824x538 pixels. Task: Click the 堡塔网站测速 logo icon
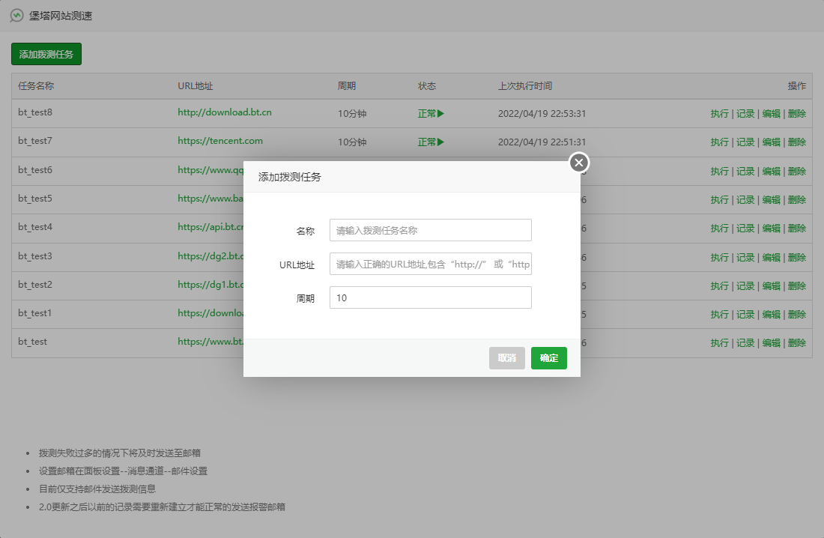(x=16, y=15)
